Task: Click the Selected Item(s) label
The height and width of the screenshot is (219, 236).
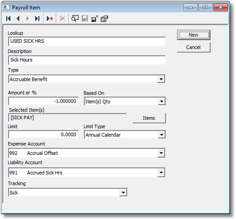Action: tap(27, 110)
